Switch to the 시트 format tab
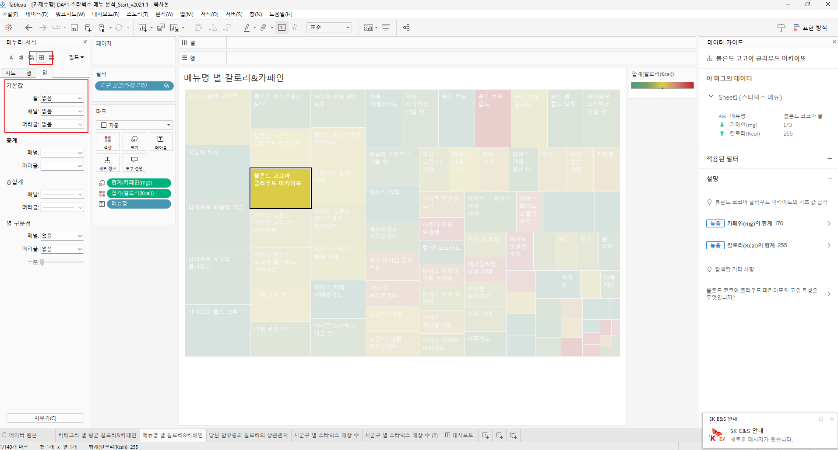Image resolution: width=838 pixels, height=450 pixels. 11,73
